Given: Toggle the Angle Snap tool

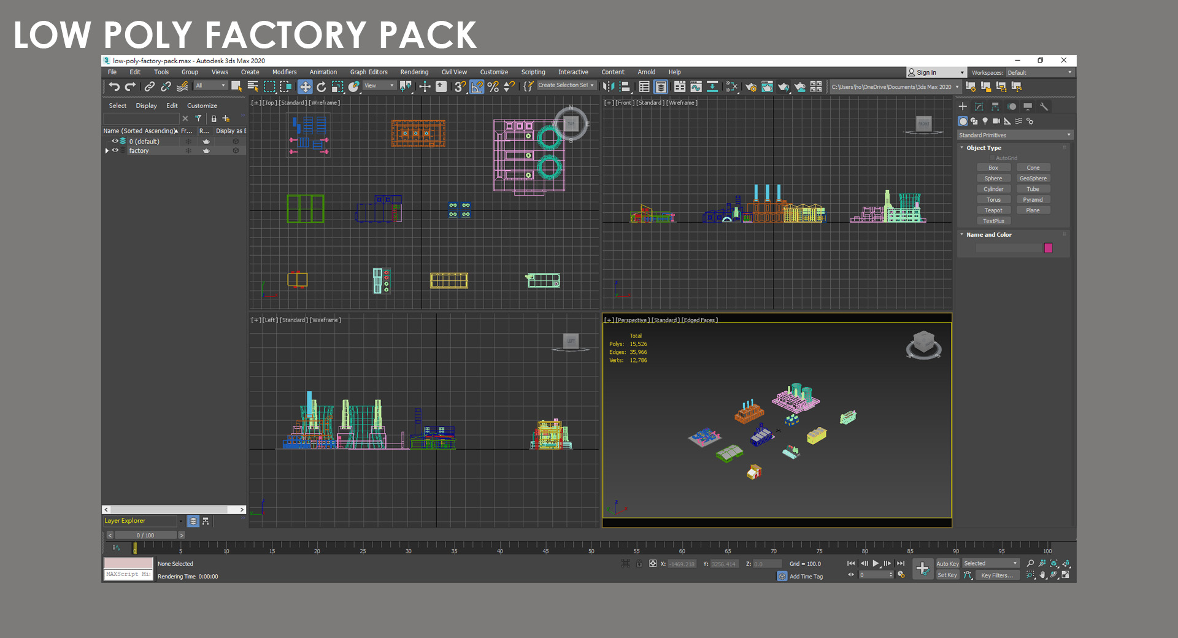Looking at the screenshot, I should (x=477, y=86).
